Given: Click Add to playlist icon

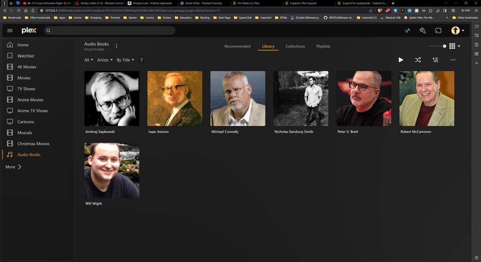Looking at the screenshot, I should coord(435,60).
